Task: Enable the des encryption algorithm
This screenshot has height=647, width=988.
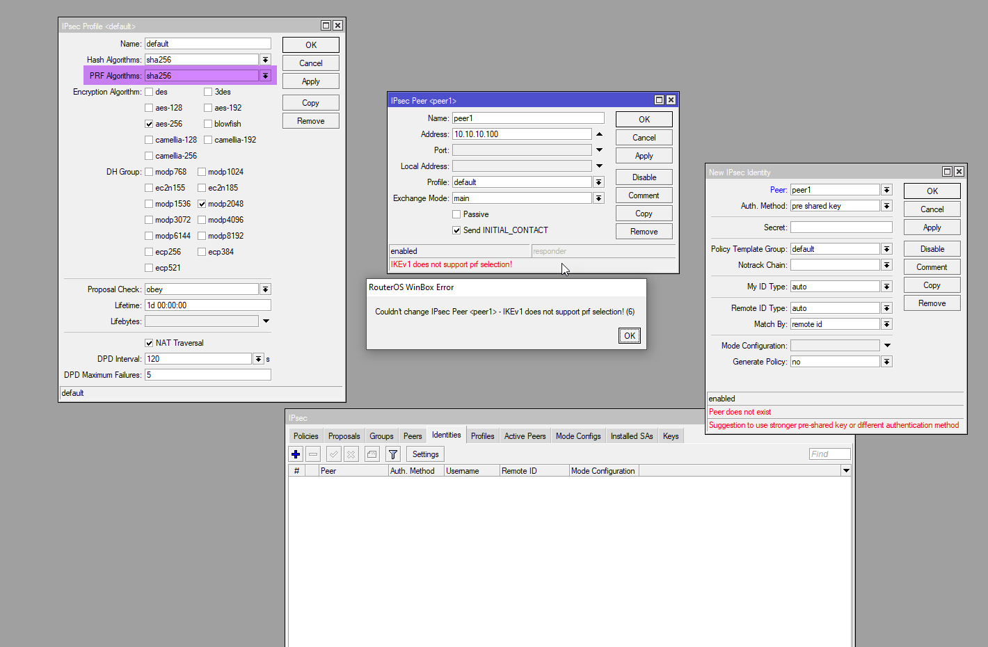Action: tap(149, 92)
